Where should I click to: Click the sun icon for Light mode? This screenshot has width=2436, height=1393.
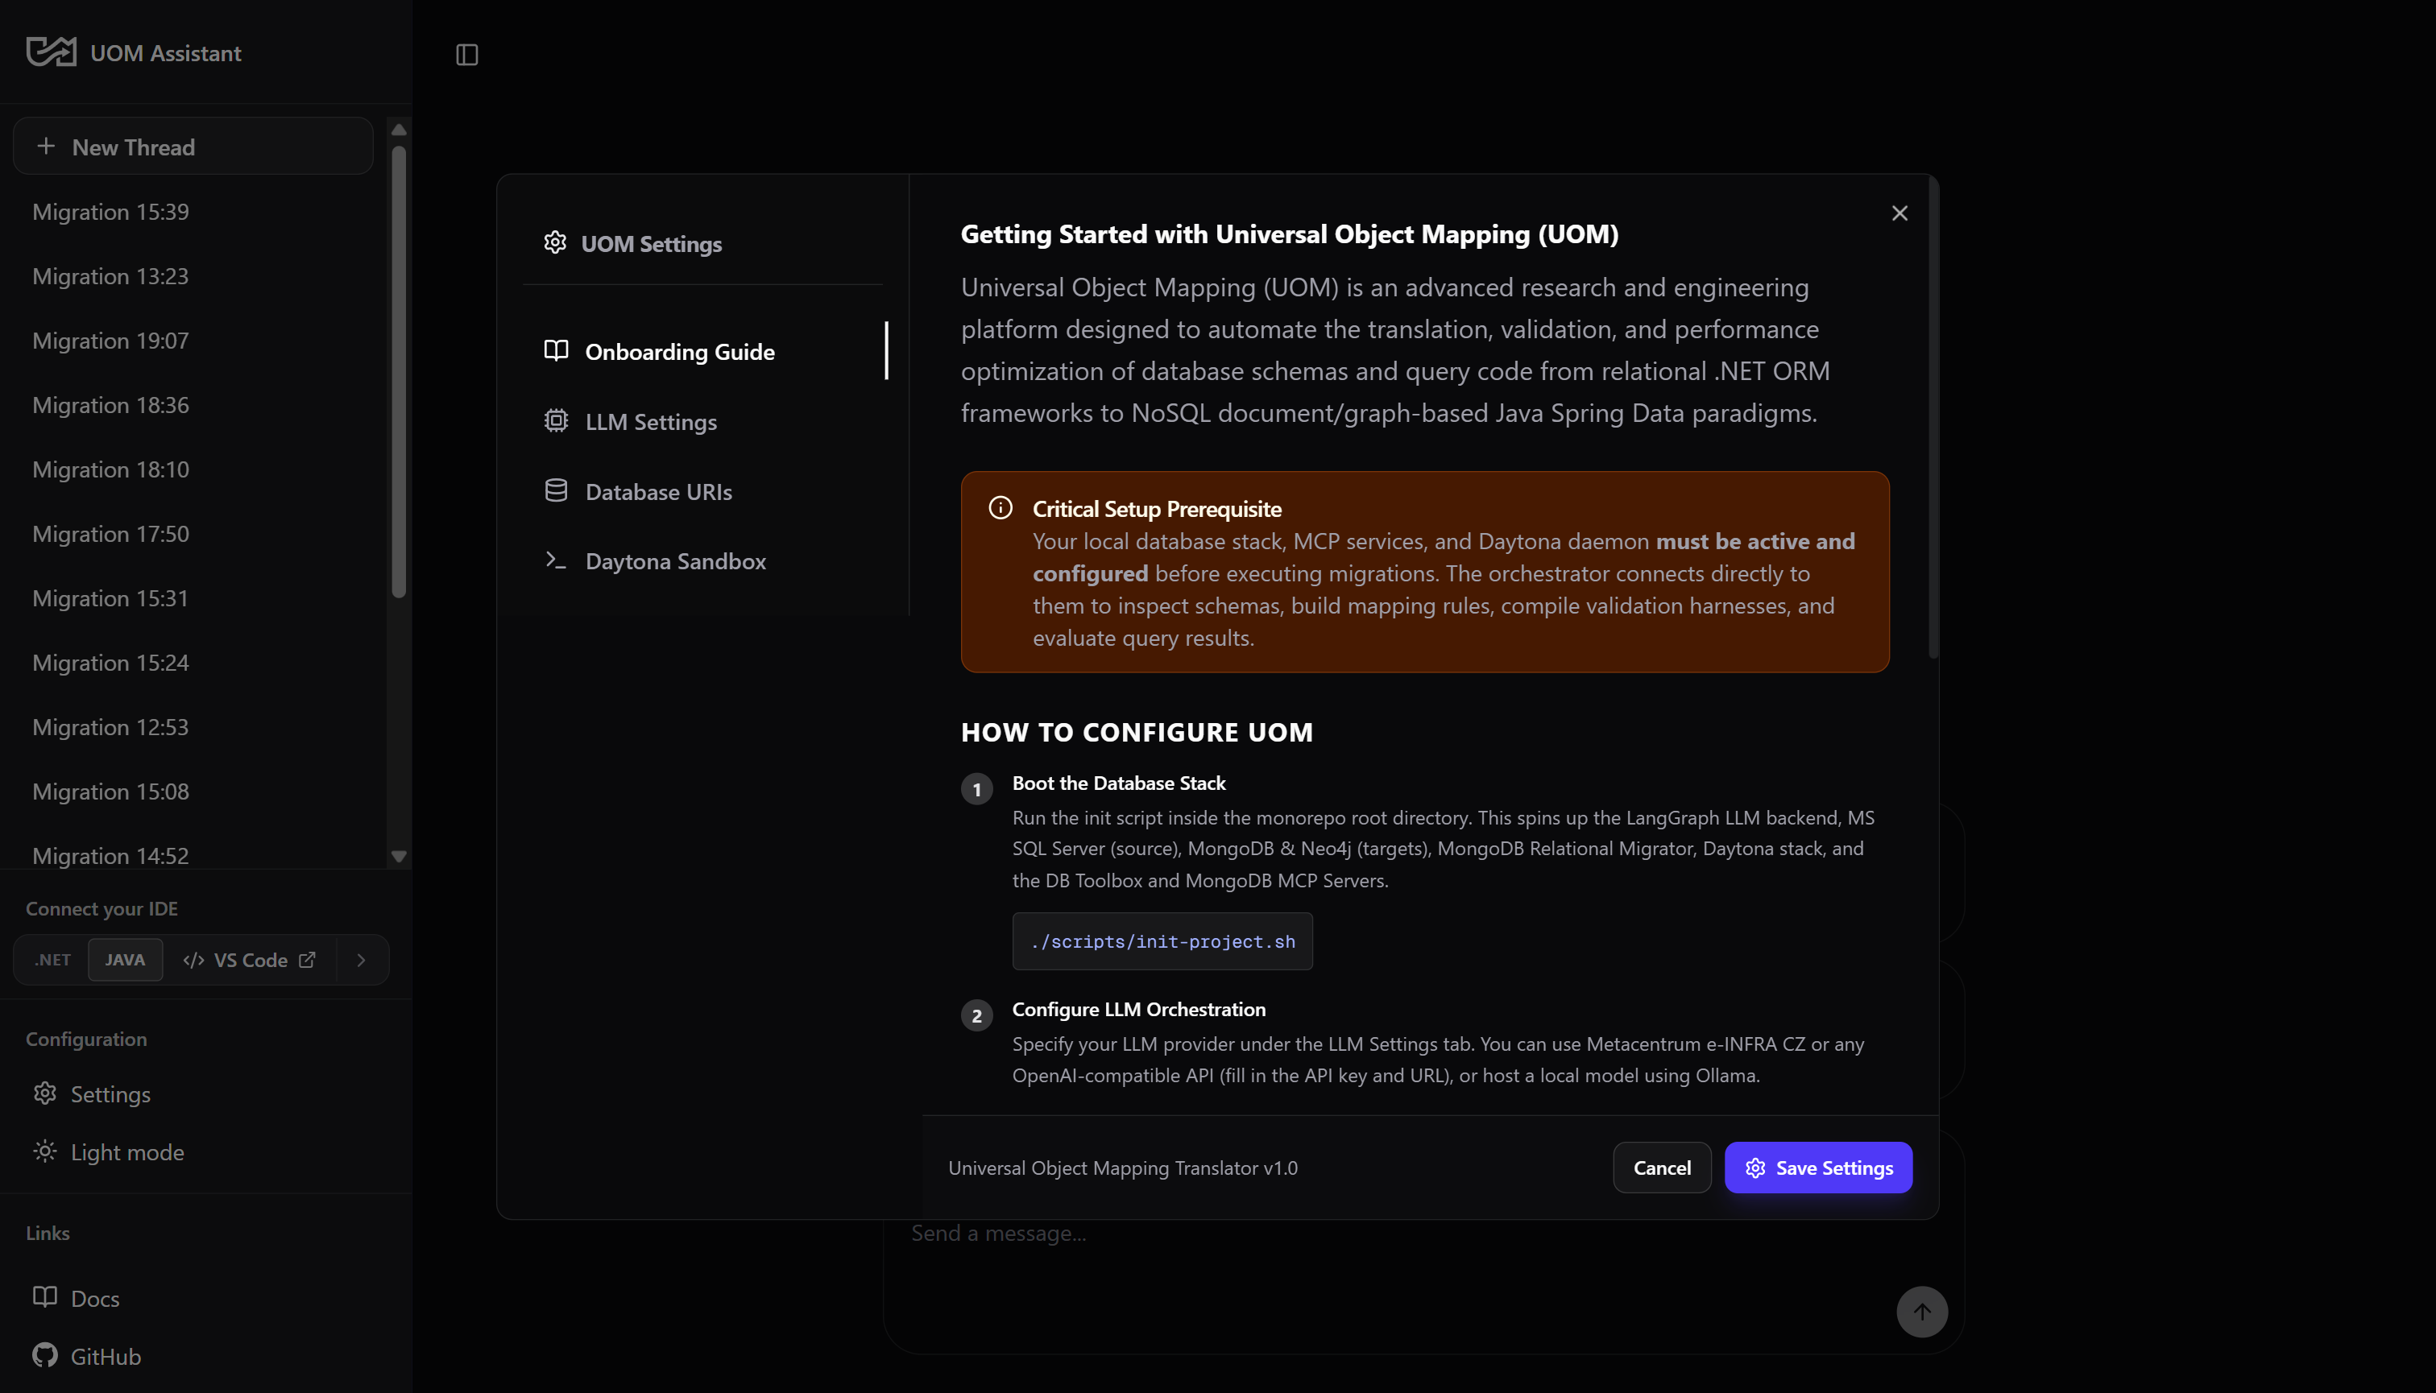[45, 1152]
